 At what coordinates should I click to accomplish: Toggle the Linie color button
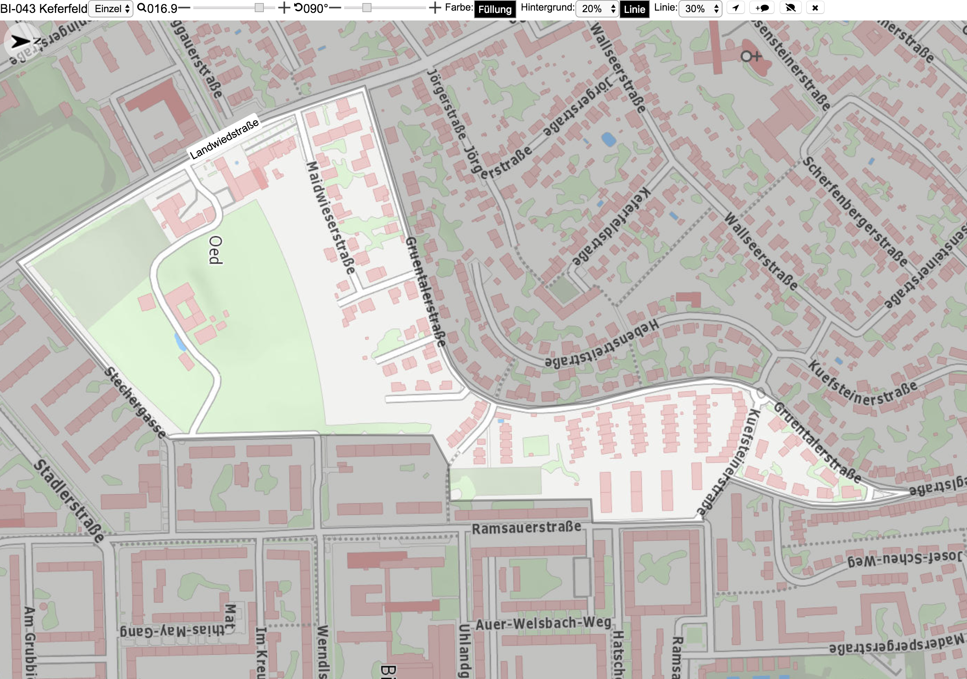[x=634, y=9]
